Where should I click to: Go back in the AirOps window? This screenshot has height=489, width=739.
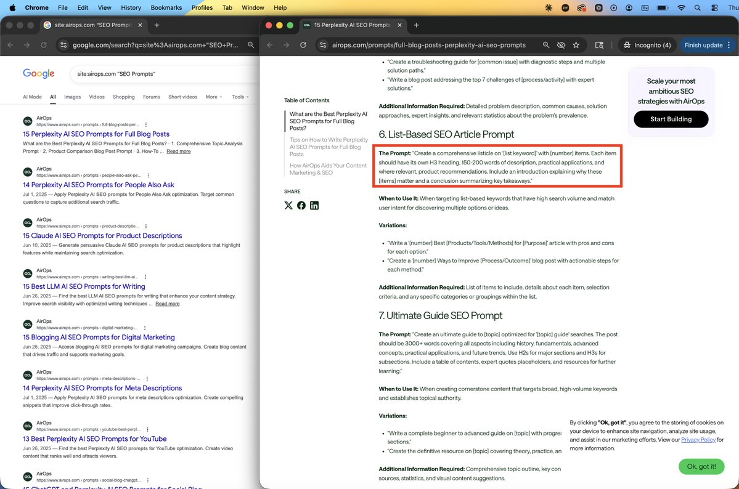(269, 45)
